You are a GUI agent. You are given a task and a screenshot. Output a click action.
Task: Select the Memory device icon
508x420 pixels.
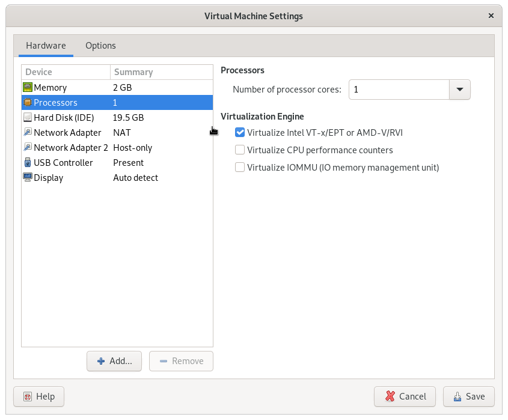[x=27, y=87]
